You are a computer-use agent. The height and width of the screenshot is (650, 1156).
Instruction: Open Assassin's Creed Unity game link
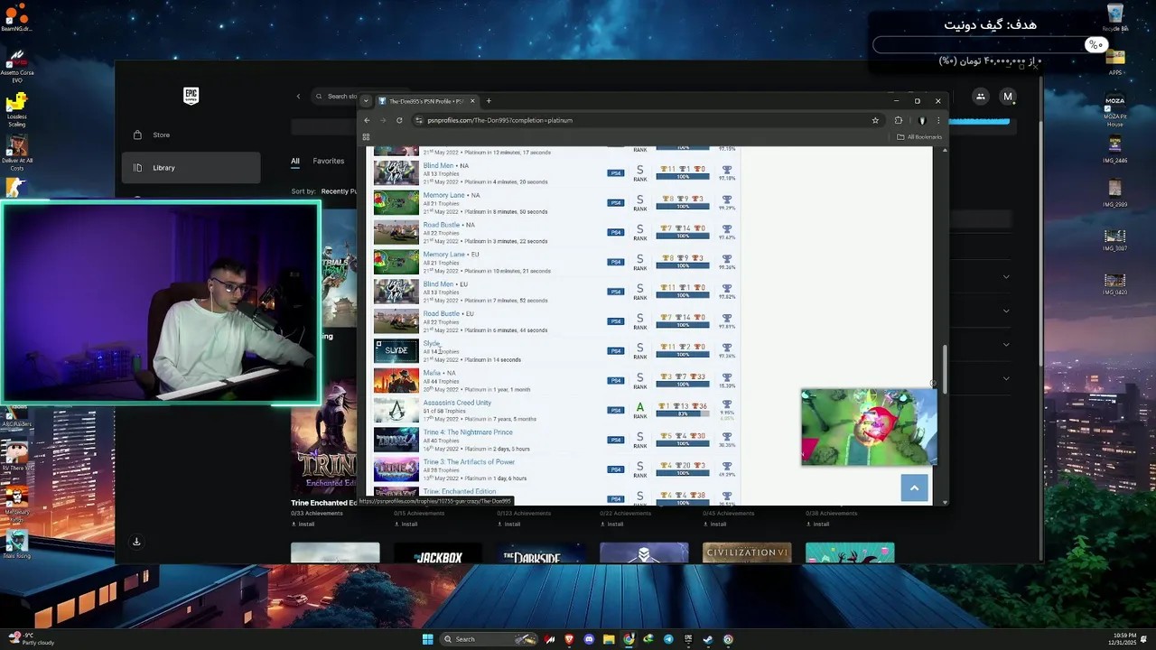457,403
